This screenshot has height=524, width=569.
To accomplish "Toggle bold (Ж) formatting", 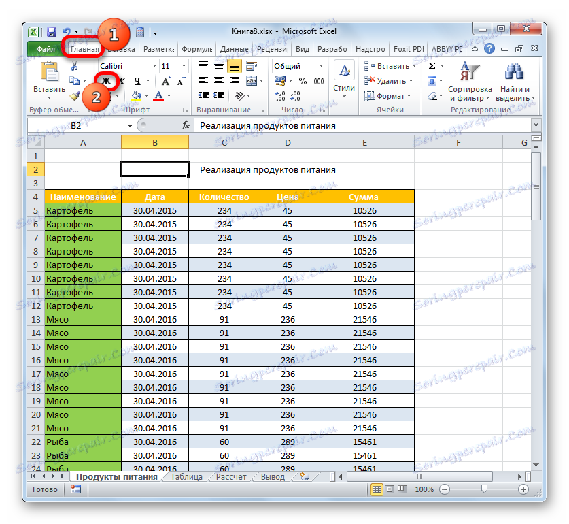I will click(x=106, y=81).
